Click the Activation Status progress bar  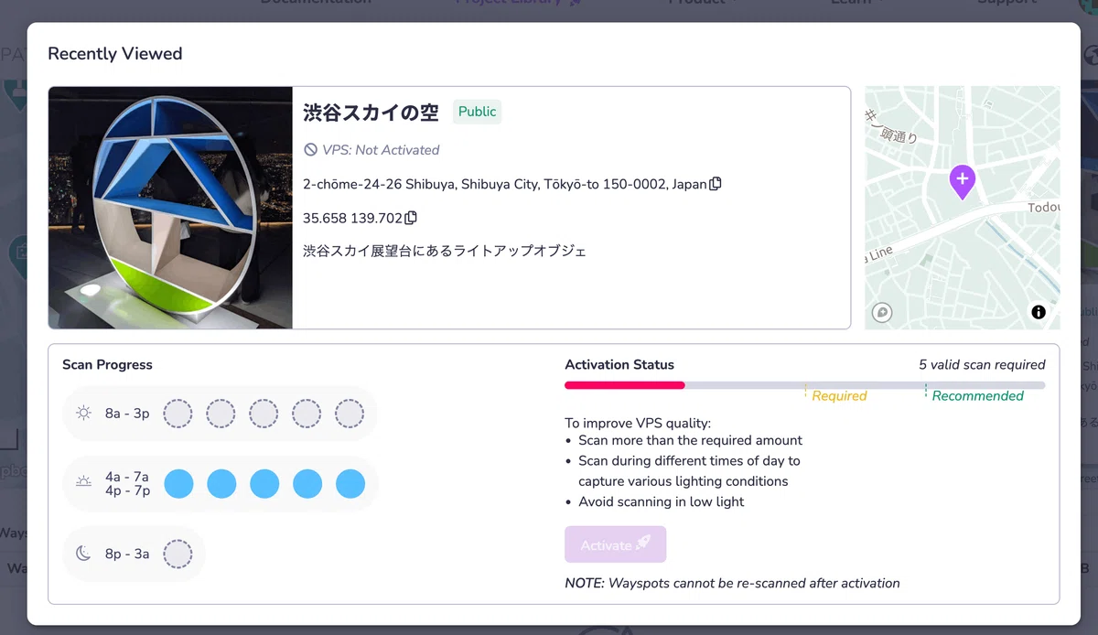[x=805, y=385]
